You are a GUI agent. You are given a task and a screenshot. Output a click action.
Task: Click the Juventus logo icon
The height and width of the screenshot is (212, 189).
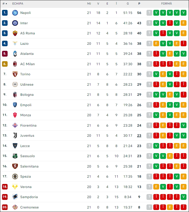pos(15,135)
